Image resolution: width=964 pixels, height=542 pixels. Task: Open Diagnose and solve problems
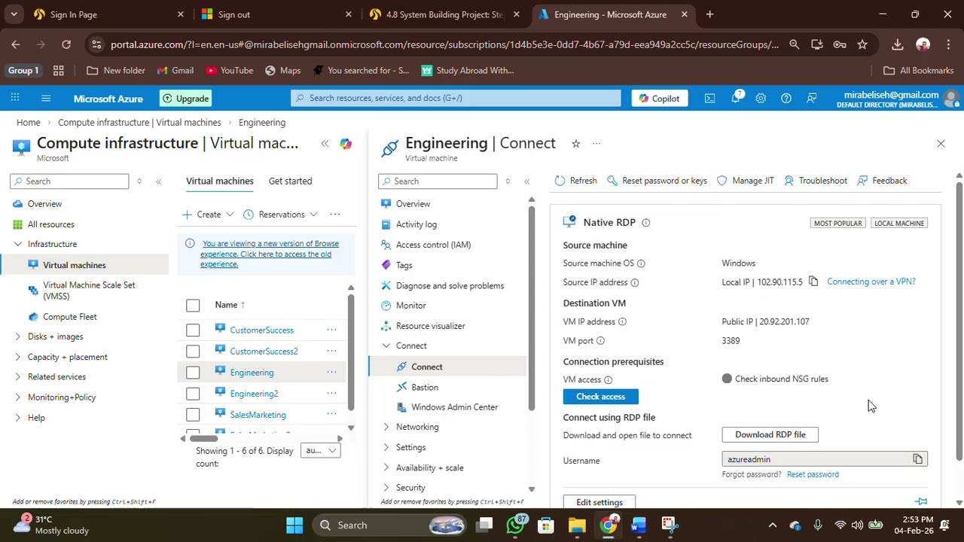coord(450,285)
